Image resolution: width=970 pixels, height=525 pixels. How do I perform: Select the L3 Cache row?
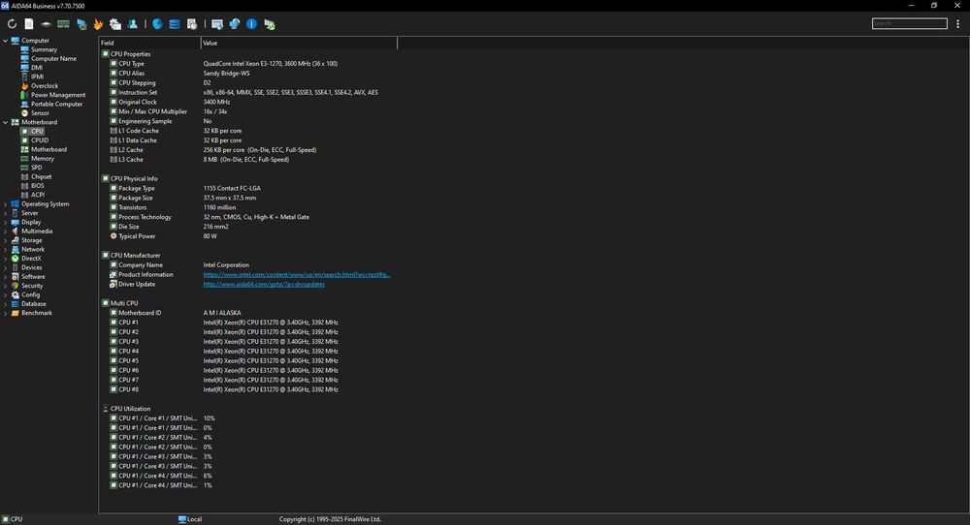pos(247,160)
